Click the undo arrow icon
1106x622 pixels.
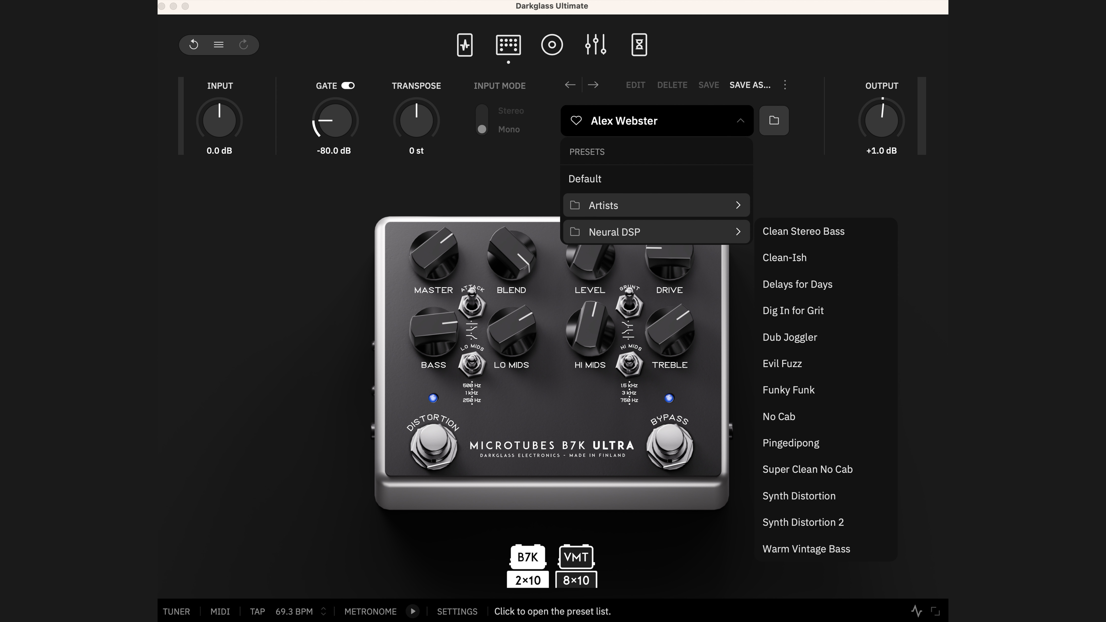[x=194, y=45]
